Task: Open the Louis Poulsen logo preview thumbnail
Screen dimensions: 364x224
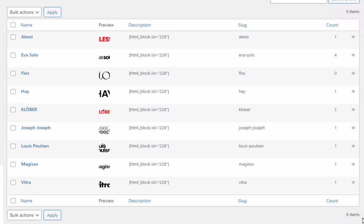Action: [104, 148]
